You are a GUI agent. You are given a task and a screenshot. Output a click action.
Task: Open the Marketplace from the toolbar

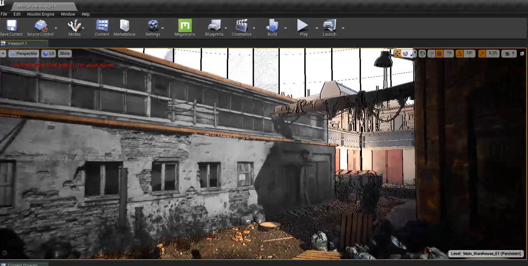point(124,28)
